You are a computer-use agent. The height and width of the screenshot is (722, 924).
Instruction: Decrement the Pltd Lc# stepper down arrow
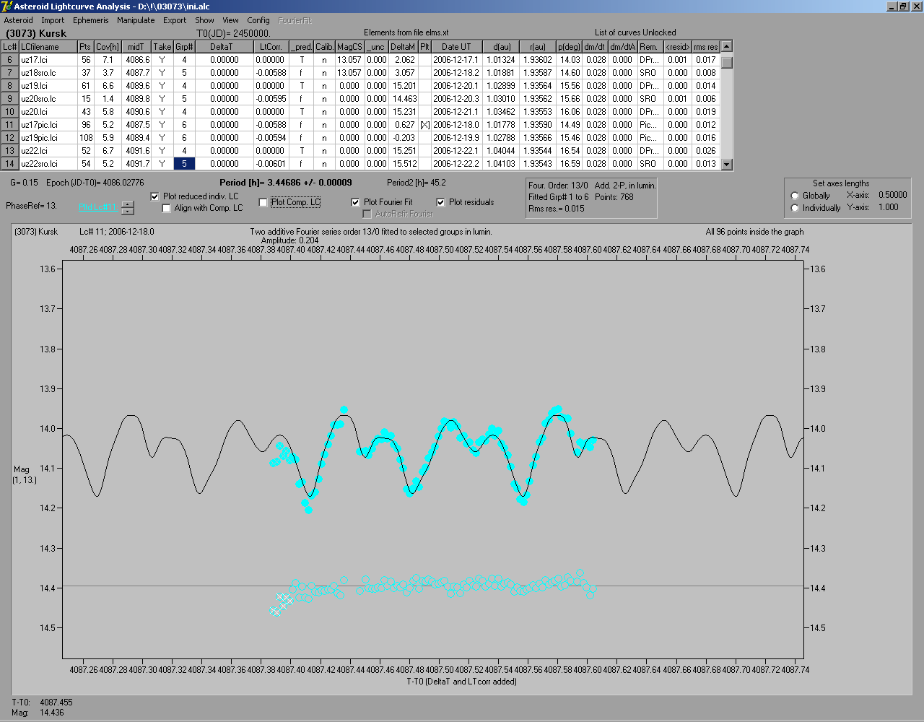click(x=128, y=212)
